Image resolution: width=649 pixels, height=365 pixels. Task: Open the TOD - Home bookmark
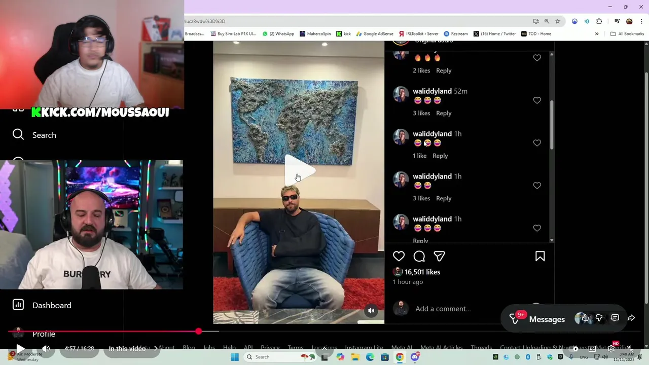[x=536, y=34]
